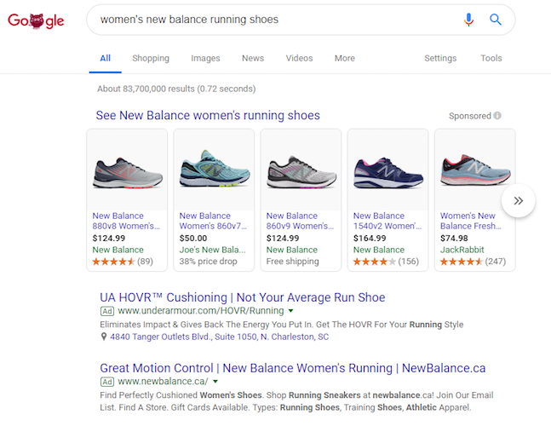Screen dimensions: 551x426
Task: Click the www.underarmour.com/HOVR/Running URL
Action: pos(201,311)
